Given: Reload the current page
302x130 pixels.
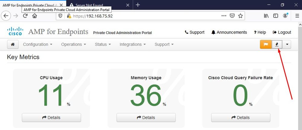Looking at the screenshot, I should point(25,16).
